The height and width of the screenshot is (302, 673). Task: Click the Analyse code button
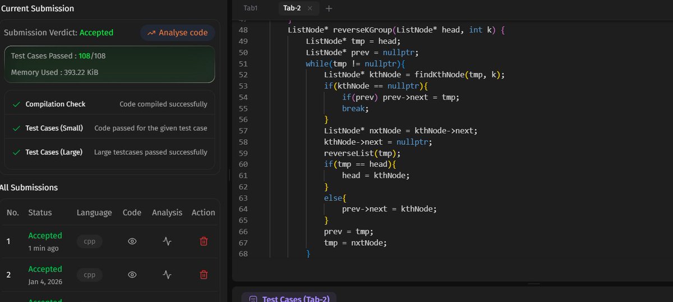pyautogui.click(x=177, y=33)
